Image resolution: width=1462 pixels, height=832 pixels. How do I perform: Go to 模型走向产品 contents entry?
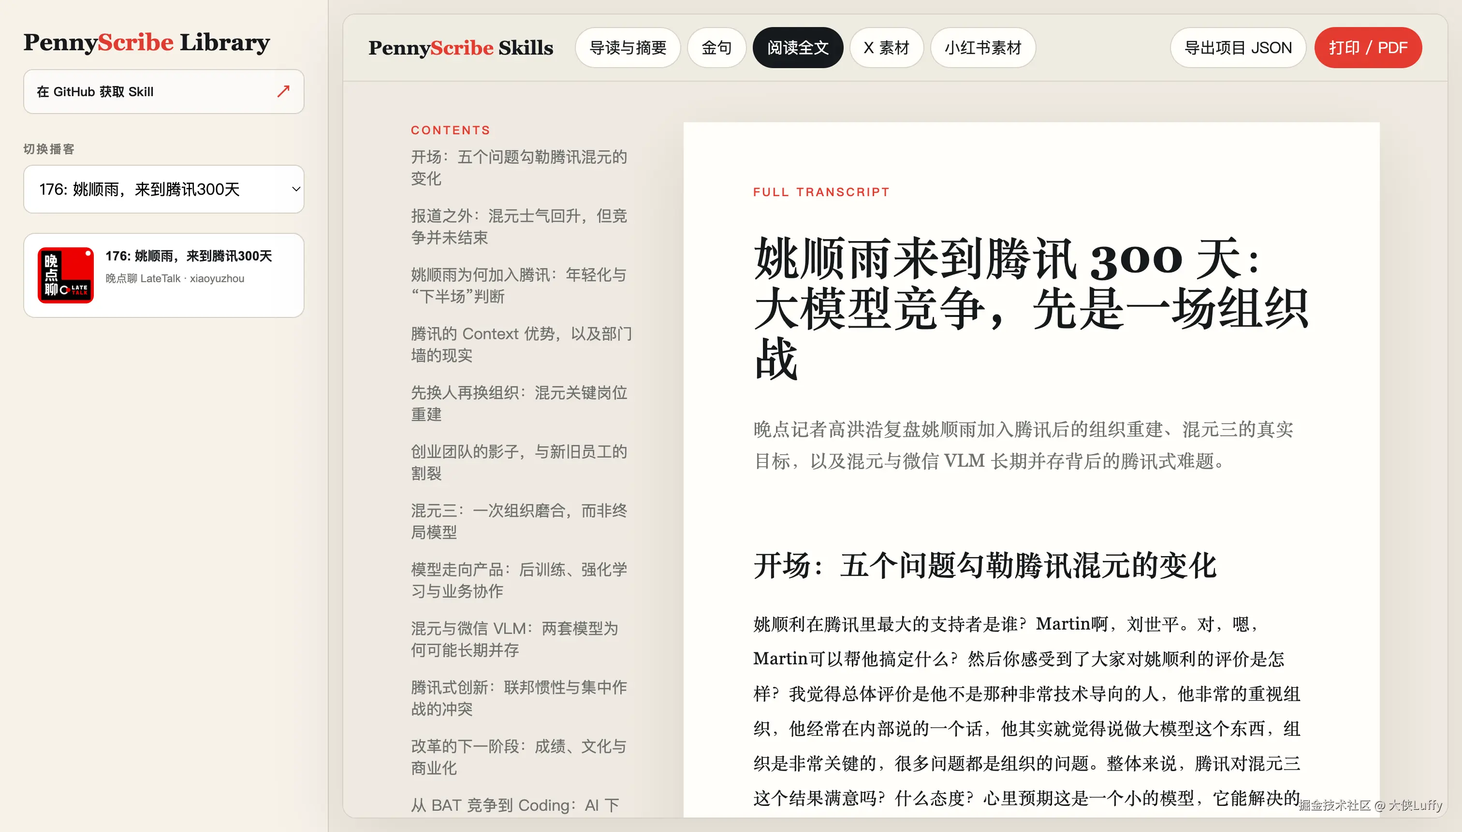[519, 579]
